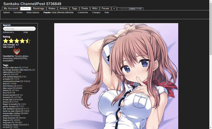Image resolution: width=212 pixels, height=129 pixels.
Task: Open the Favorites submenu link
Action: click(18, 12)
